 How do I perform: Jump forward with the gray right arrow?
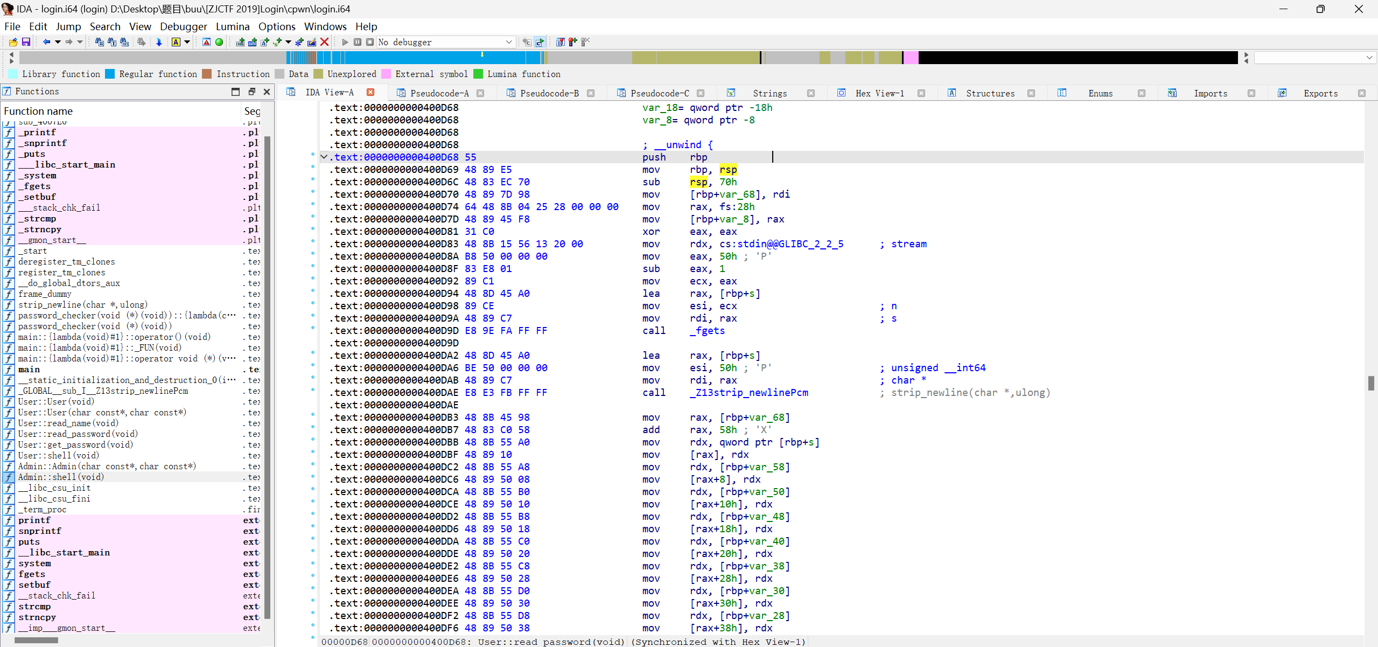pos(69,42)
